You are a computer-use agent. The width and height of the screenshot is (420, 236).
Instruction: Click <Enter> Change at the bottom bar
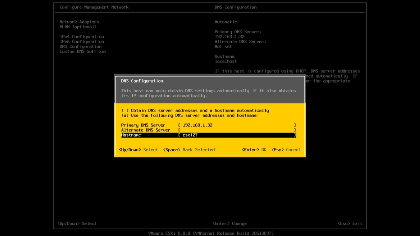[x=230, y=223]
